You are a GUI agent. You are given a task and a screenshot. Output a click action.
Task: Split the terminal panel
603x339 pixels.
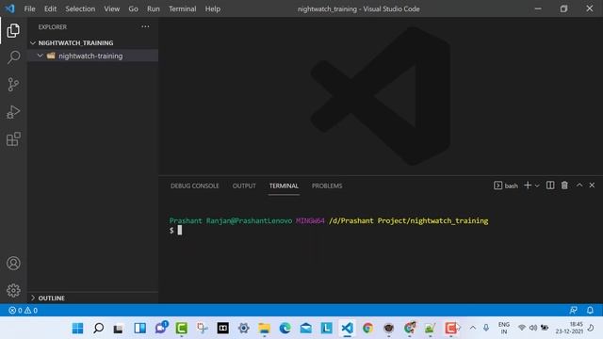point(550,186)
